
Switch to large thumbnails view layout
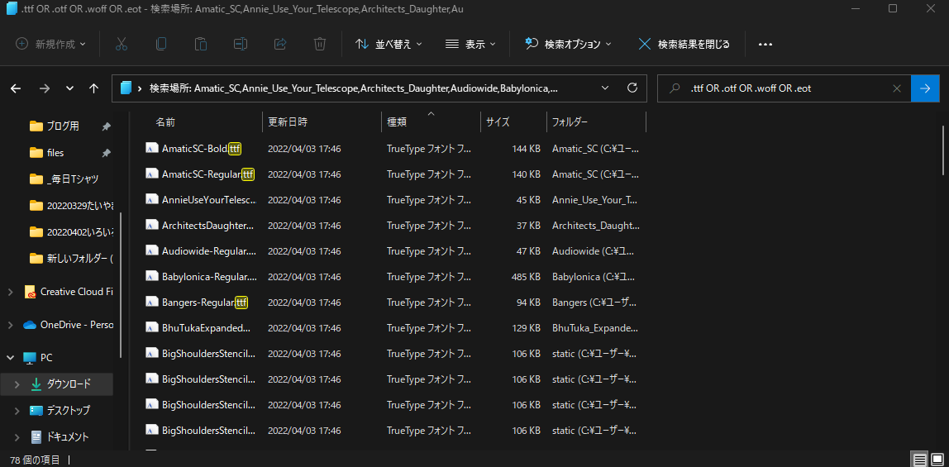click(x=937, y=459)
